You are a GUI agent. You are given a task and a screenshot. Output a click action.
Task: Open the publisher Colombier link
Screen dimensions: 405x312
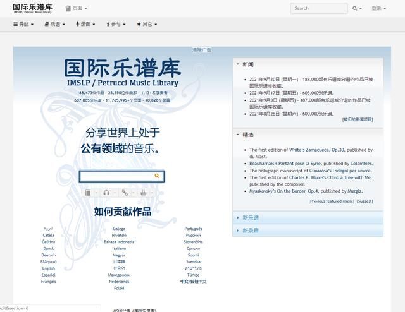coord(361,164)
